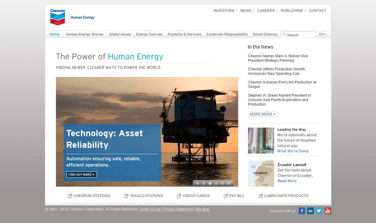The width and height of the screenshot is (376, 223).
Task: Open the About Chevron menu
Action: click(x=265, y=34)
